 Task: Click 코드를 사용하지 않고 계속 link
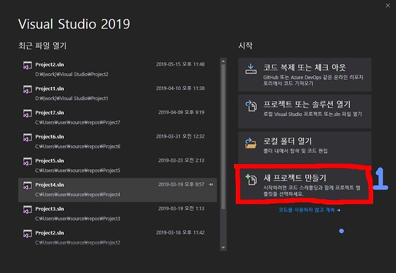309,210
